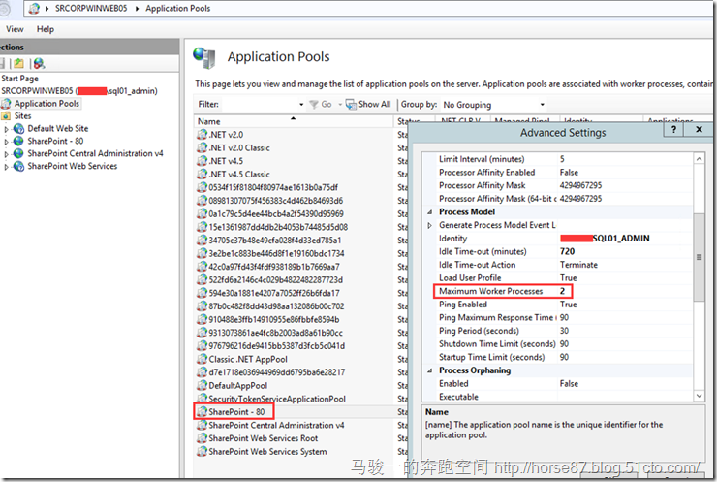This screenshot has height=482, width=717.
Task: Select the .NET v4.5 application pool
Action: point(226,161)
